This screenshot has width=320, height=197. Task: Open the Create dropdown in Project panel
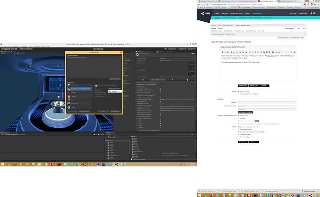click(x=109, y=134)
